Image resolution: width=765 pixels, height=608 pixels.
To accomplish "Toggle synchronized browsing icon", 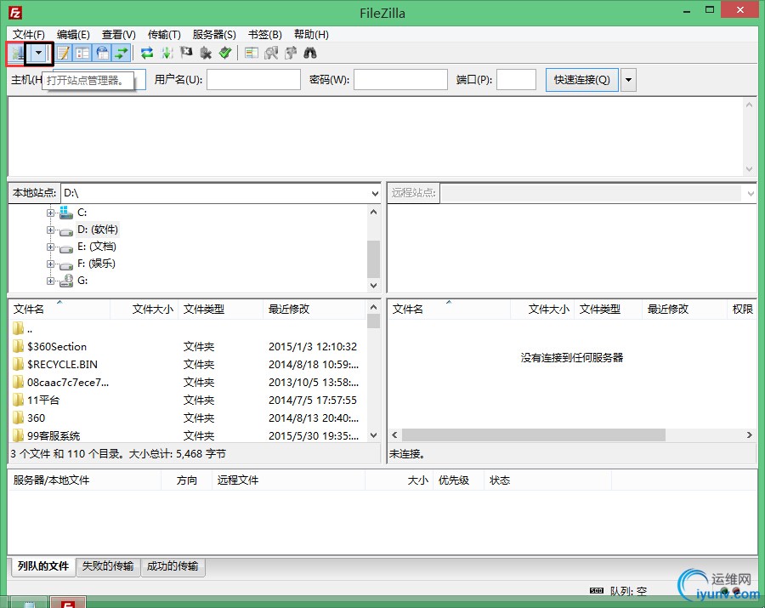I will (x=291, y=53).
